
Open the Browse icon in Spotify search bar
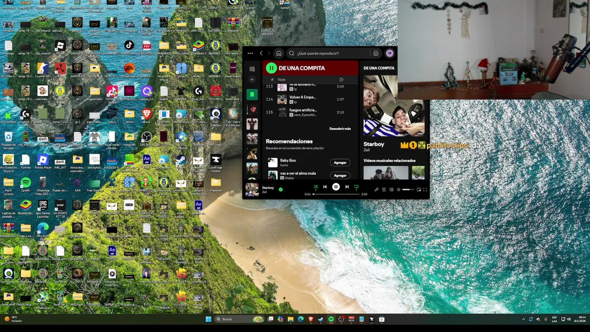[x=376, y=53]
